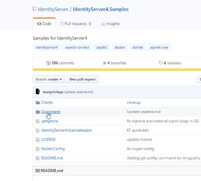
Task: Click the openid-connect topic tag
Action: pyautogui.click(x=77, y=47)
